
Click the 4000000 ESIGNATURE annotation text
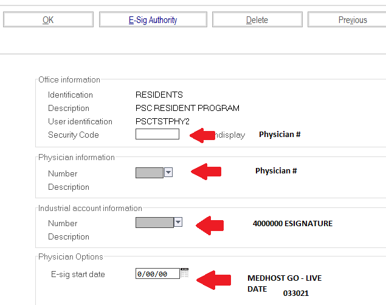(x=292, y=224)
